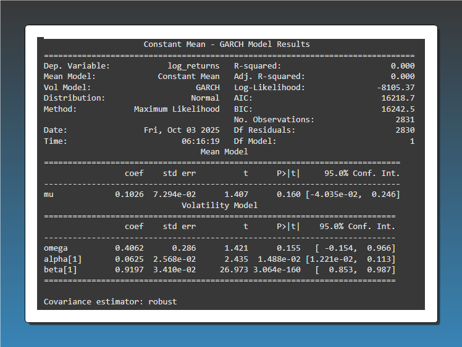Select the Log-Likelihood value -8105.37
Viewport: 462px width, 347px height.
pos(395,88)
